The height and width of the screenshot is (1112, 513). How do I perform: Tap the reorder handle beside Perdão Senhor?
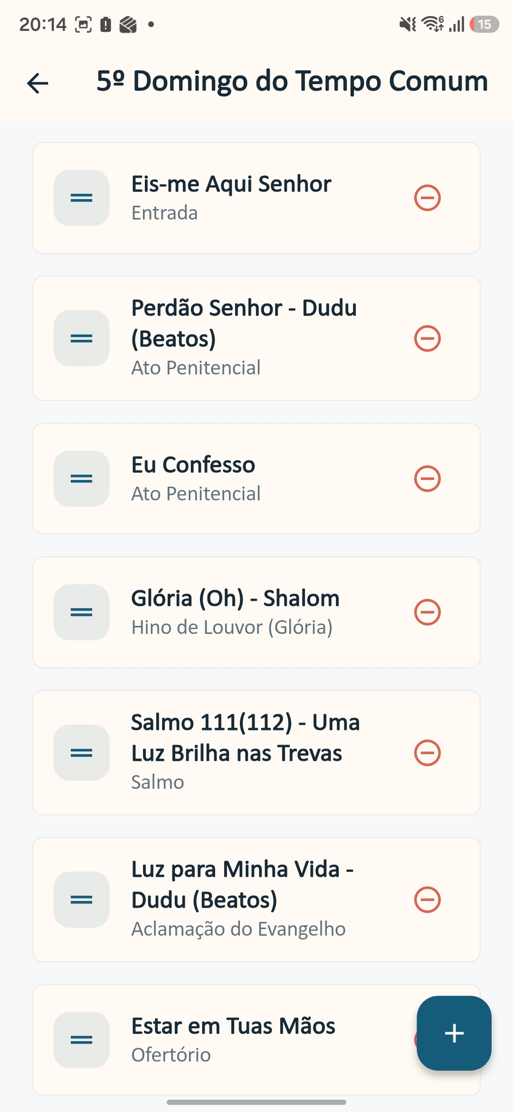point(81,338)
